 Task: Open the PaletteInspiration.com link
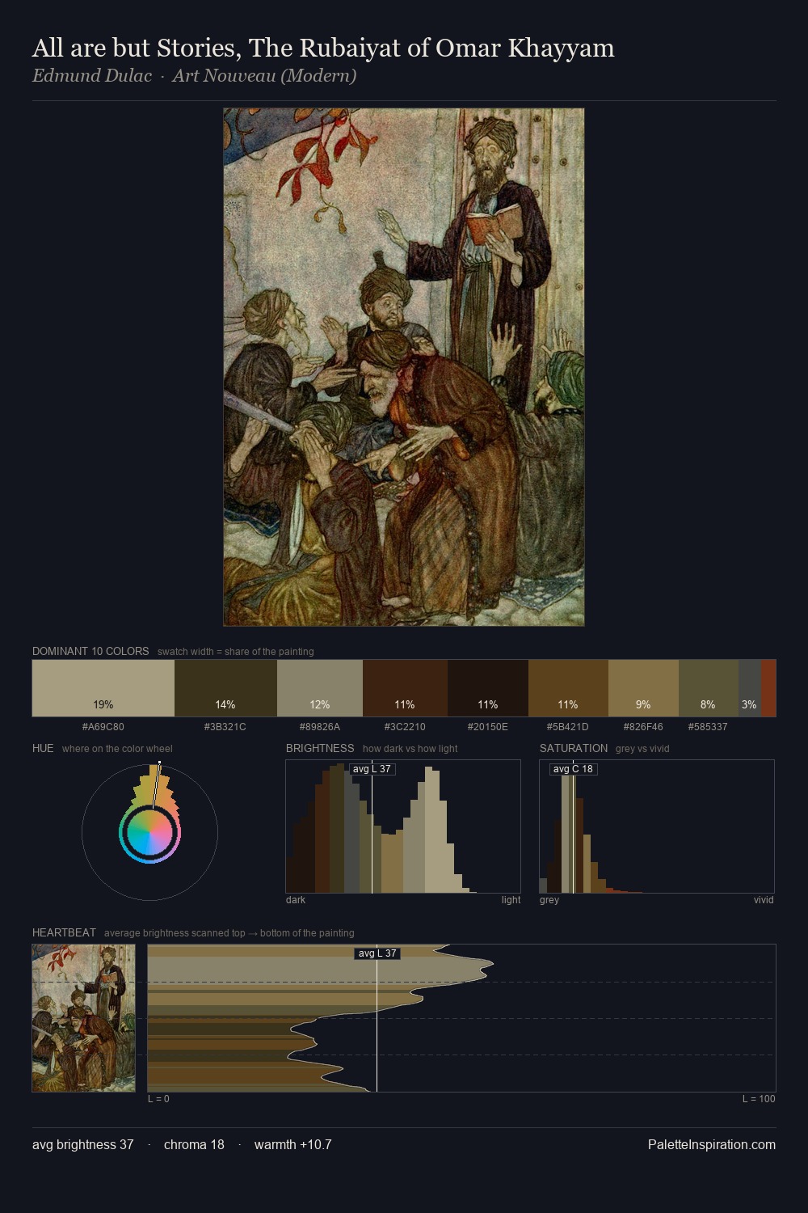coord(712,1144)
